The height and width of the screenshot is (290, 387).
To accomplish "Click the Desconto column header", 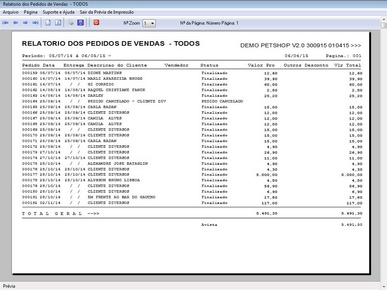I will coord(316,65).
